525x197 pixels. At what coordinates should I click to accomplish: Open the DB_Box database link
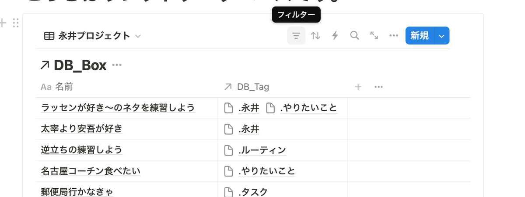73,65
